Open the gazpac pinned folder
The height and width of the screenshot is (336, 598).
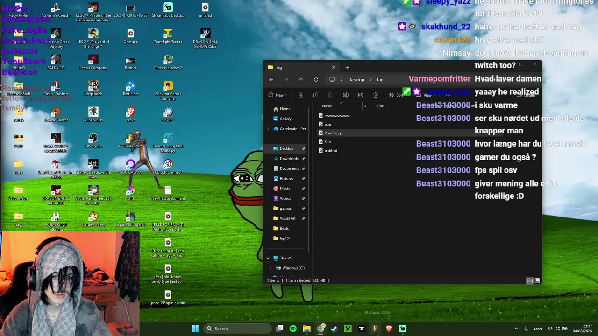coord(285,208)
